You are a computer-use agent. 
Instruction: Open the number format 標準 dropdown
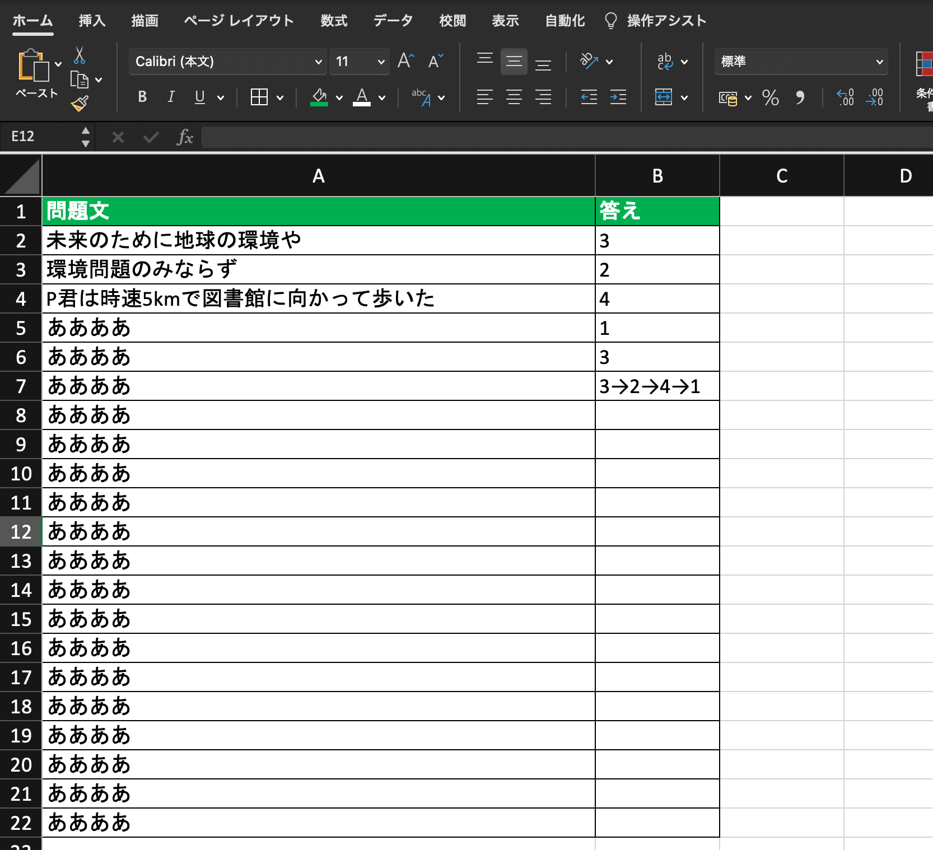[879, 62]
